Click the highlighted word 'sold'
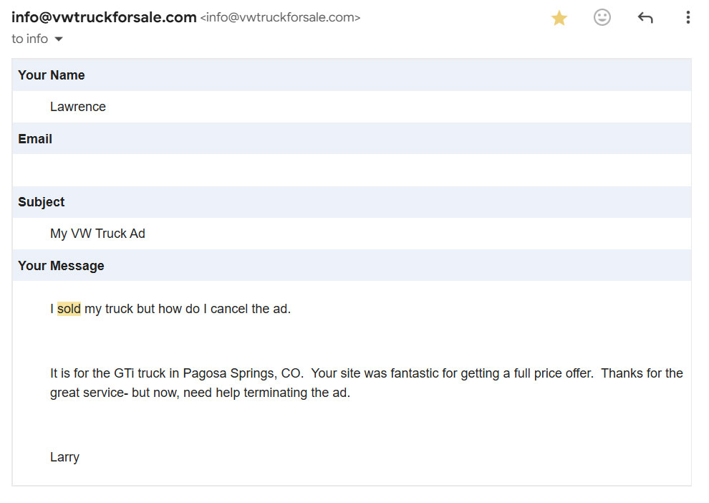The image size is (709, 503). click(x=69, y=309)
